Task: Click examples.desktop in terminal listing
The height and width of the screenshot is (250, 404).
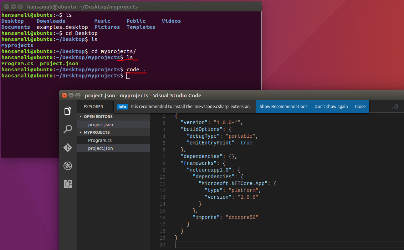Action: (62, 27)
